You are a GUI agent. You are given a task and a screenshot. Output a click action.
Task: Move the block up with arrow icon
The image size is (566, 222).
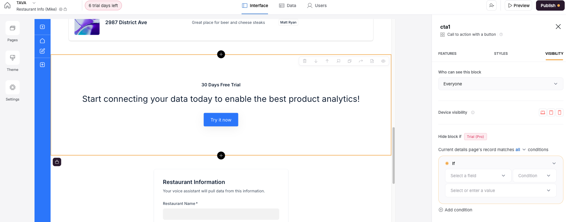pos(327,61)
